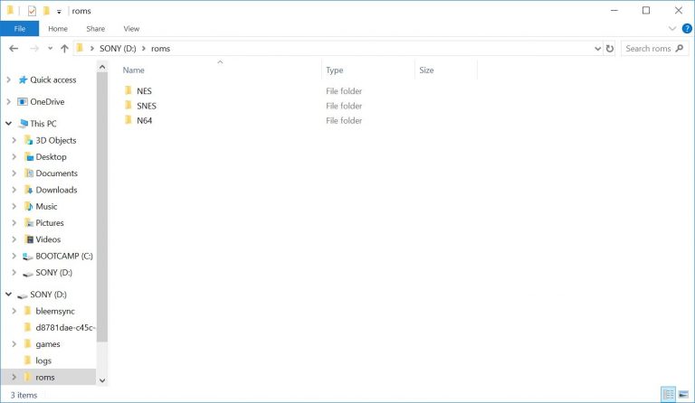This screenshot has width=695, height=403.
Task: Click the Back navigation arrow
Action: pyautogui.click(x=14, y=49)
